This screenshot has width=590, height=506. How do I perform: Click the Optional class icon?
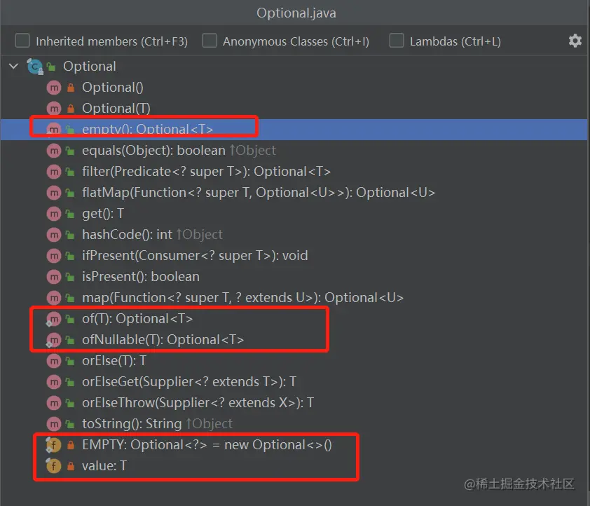35,67
